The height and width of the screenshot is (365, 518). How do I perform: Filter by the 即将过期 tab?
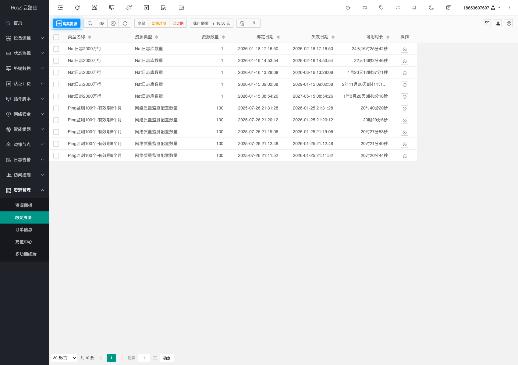tap(159, 23)
